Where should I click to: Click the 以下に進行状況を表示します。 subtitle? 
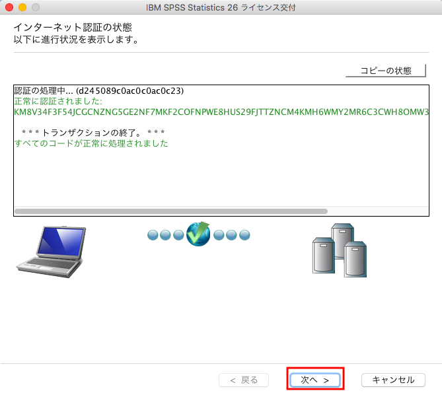coord(76,40)
